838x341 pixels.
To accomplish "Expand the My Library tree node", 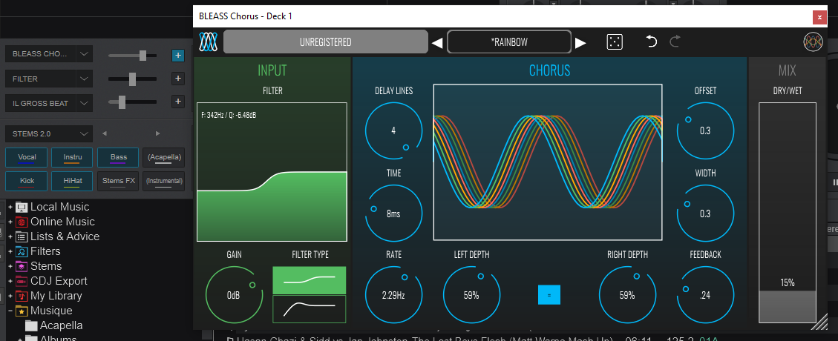I will coord(10,297).
